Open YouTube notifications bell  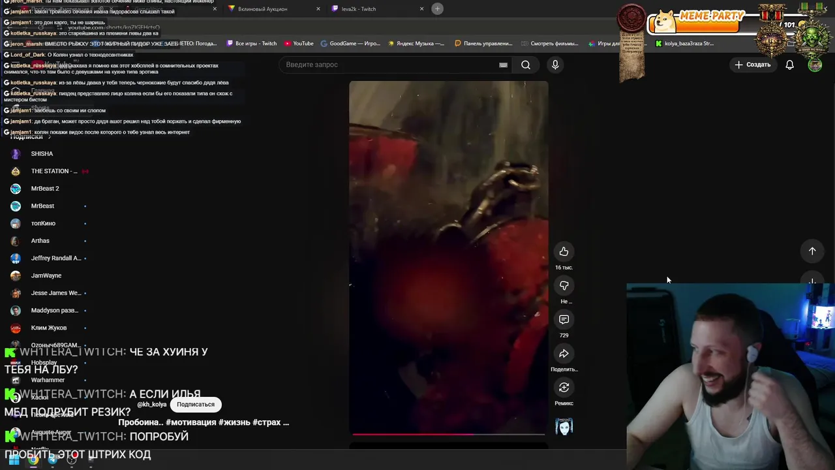789,65
